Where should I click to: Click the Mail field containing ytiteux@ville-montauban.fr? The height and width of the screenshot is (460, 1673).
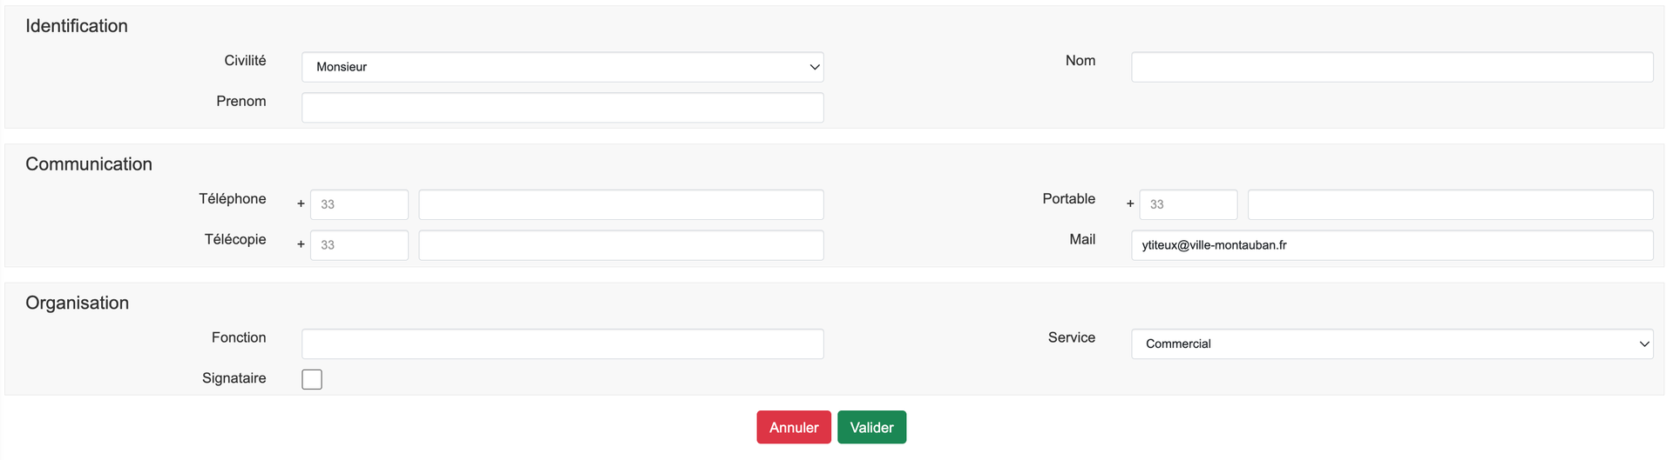[1392, 245]
